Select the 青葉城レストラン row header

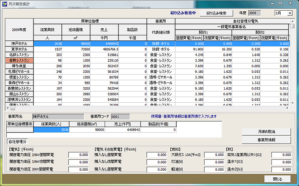[x=19, y=88]
